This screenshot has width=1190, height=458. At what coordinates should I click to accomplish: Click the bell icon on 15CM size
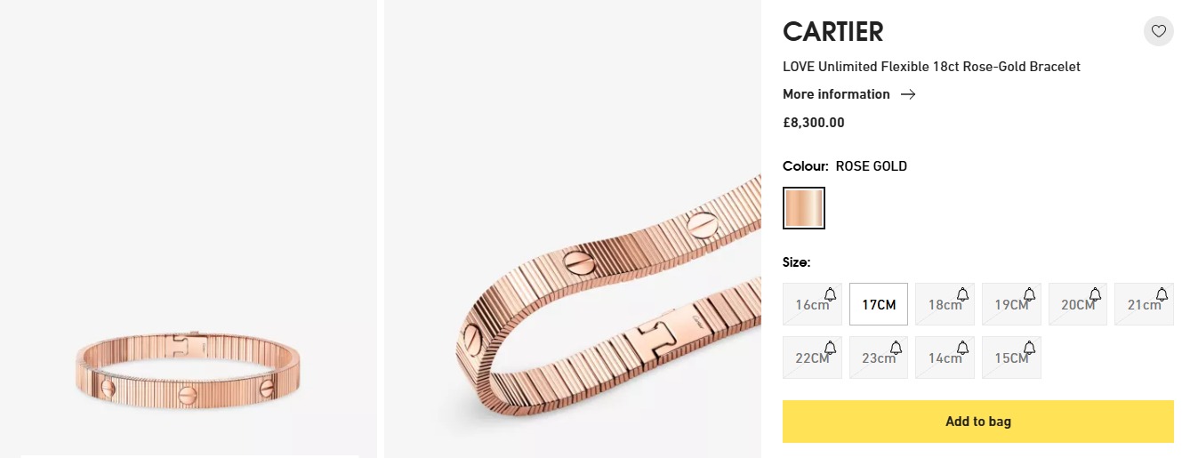[x=1029, y=348]
